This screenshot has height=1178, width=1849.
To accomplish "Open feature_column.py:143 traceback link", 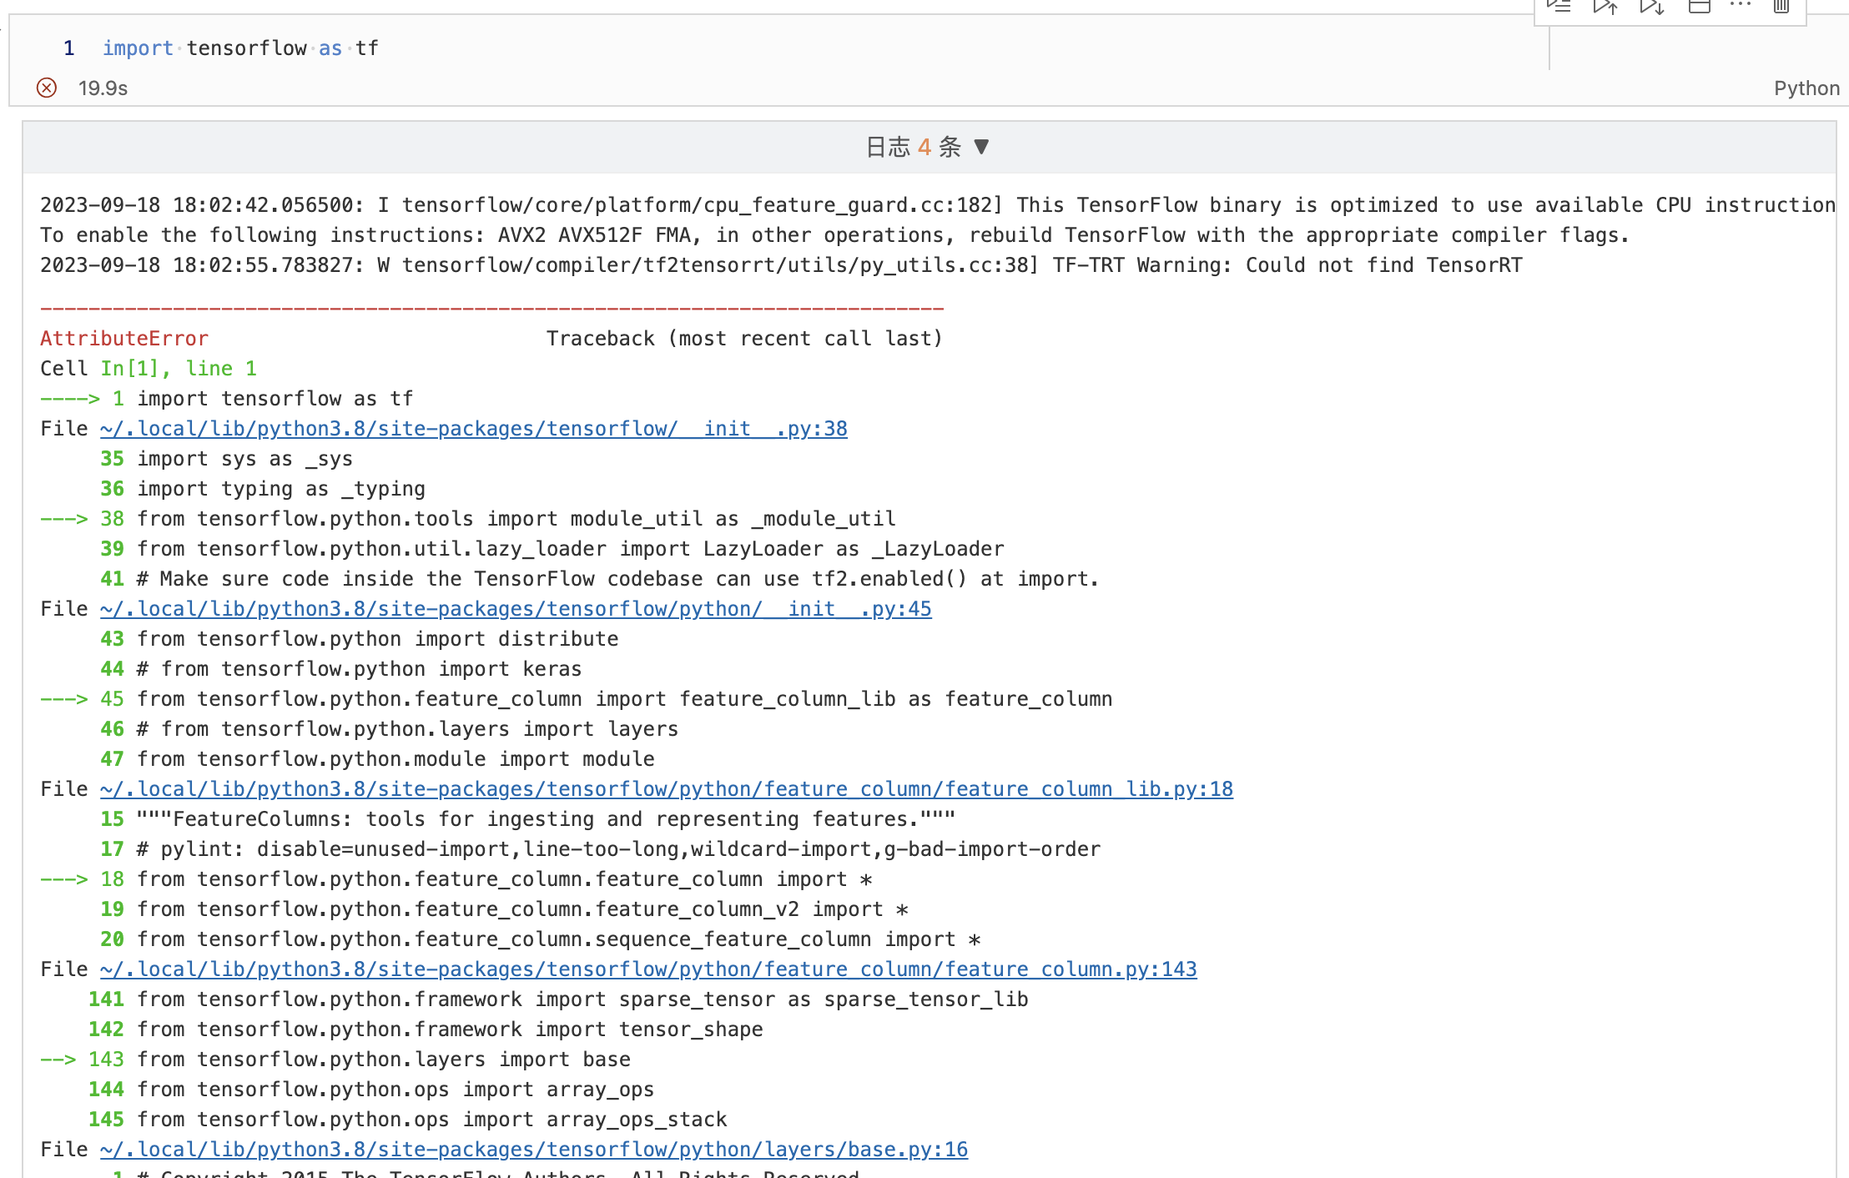I will (647, 969).
